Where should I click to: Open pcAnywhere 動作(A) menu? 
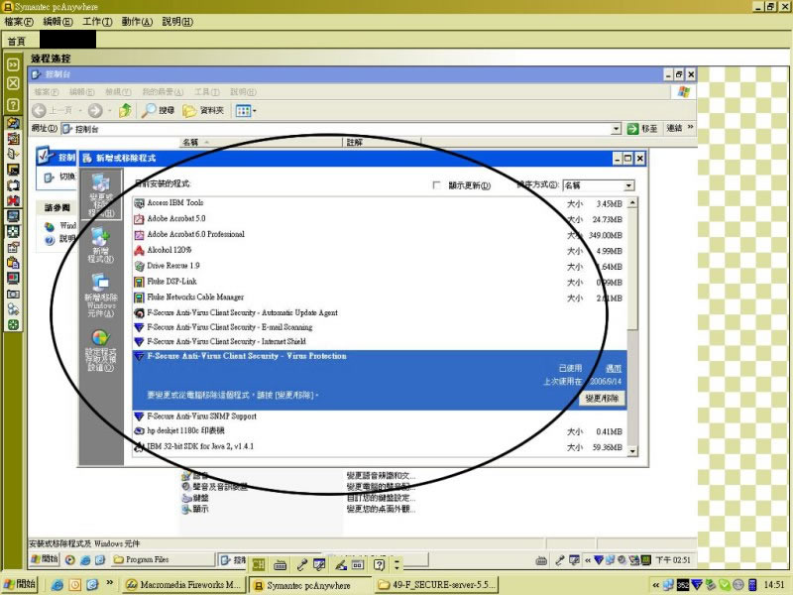click(x=137, y=22)
